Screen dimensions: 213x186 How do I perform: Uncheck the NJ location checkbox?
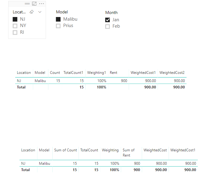pyautogui.click(x=15, y=19)
